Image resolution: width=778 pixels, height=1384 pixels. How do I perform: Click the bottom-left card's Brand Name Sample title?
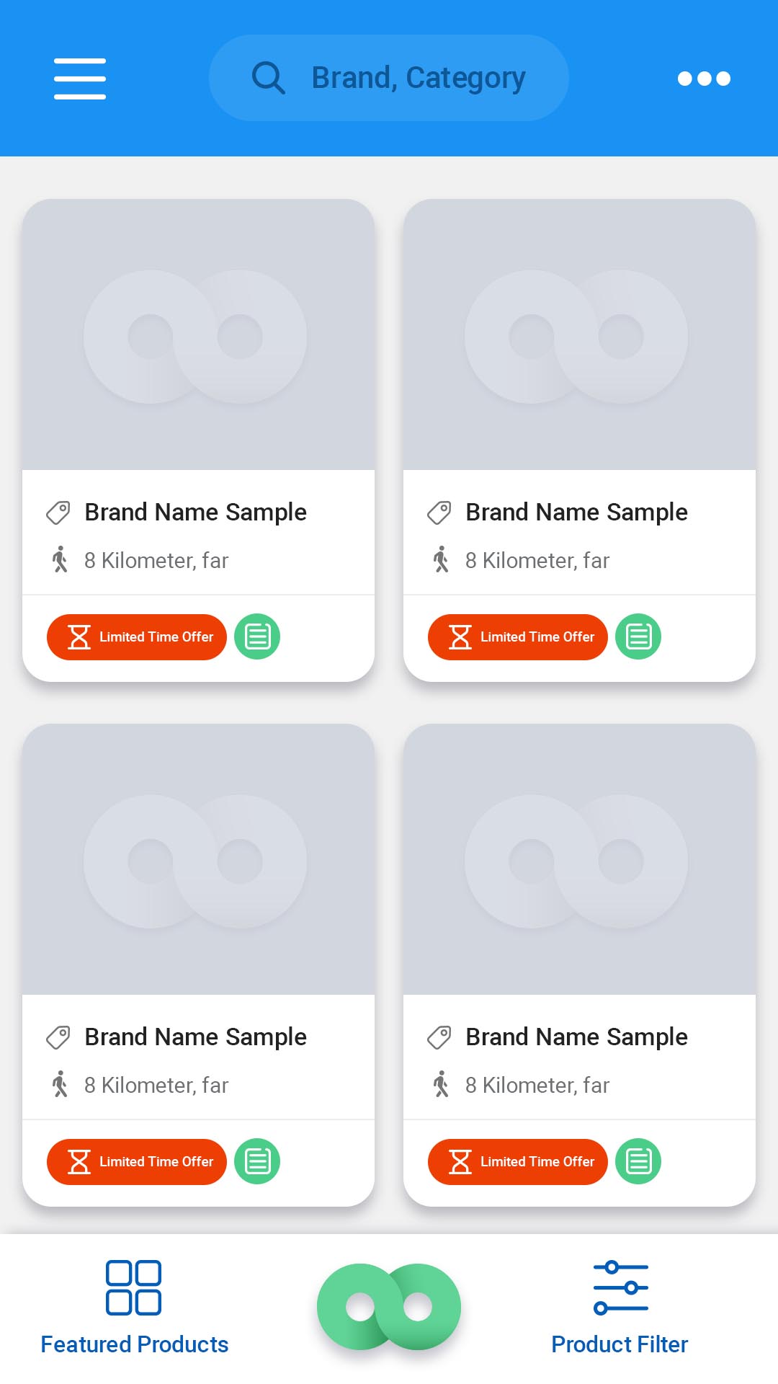pos(195,1037)
